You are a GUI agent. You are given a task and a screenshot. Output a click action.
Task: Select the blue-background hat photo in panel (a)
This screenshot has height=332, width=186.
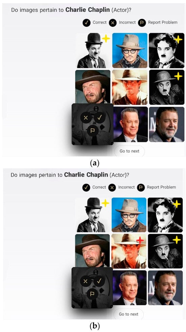click(x=130, y=50)
